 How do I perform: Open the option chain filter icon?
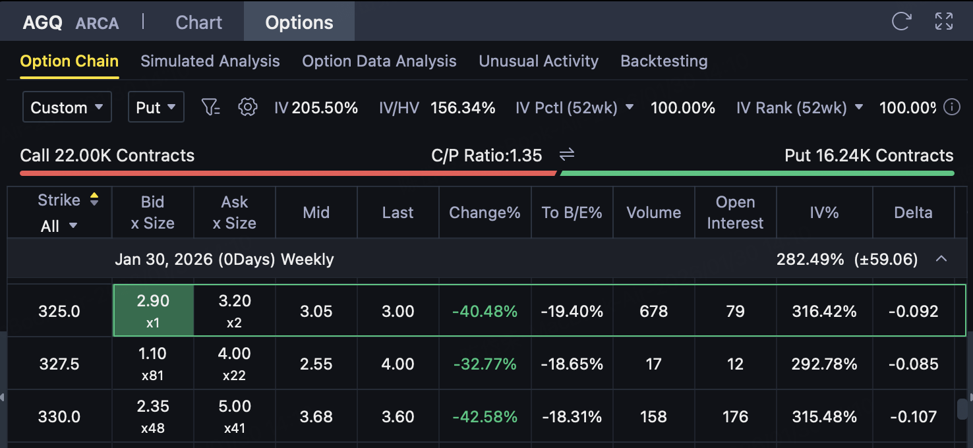(210, 107)
